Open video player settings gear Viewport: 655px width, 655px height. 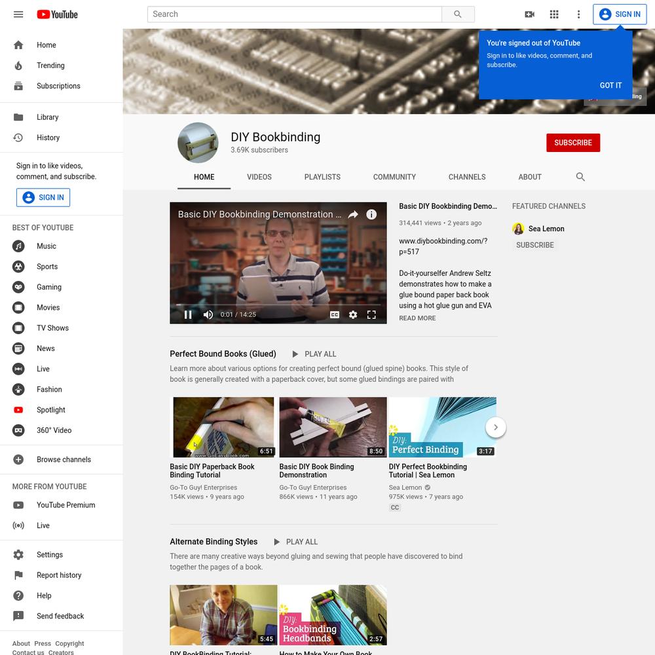(353, 315)
